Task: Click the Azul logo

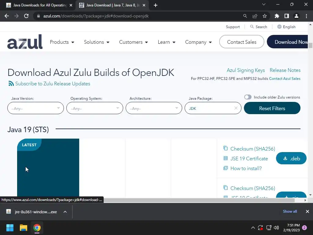Action: (25, 42)
